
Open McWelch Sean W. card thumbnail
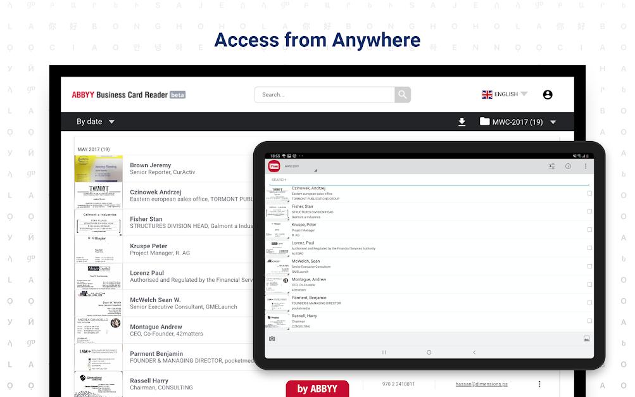coord(98,303)
